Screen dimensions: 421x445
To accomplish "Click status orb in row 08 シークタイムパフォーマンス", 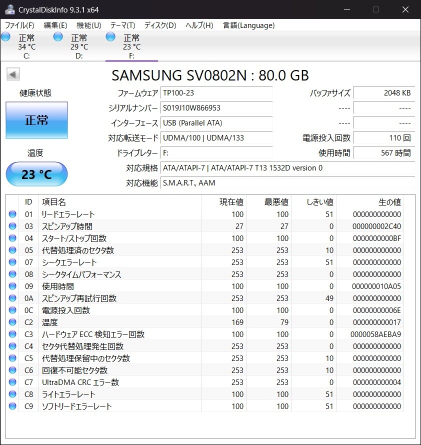I will coord(12,274).
